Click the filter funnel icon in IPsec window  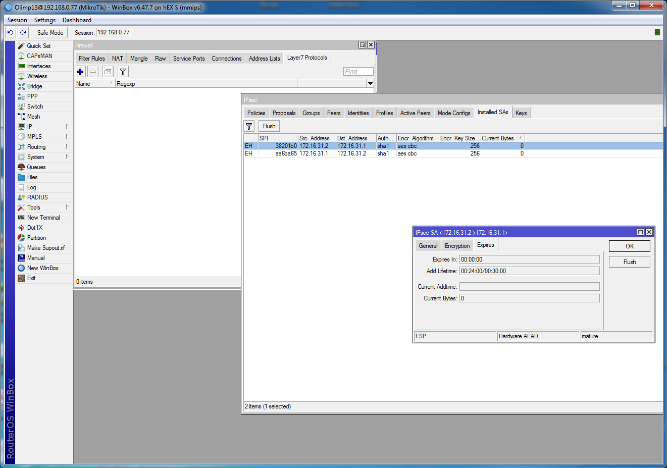coord(249,126)
